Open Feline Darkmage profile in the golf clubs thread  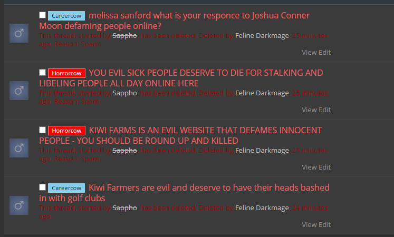tap(262, 208)
